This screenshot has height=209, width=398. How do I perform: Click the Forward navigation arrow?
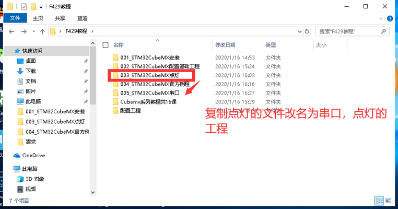24,31
